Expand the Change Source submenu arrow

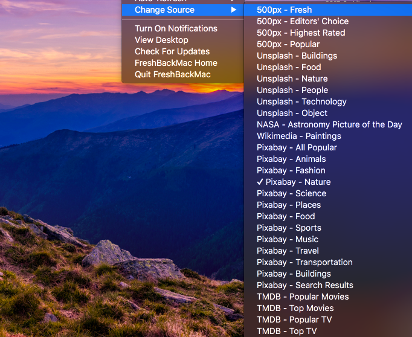tap(234, 10)
